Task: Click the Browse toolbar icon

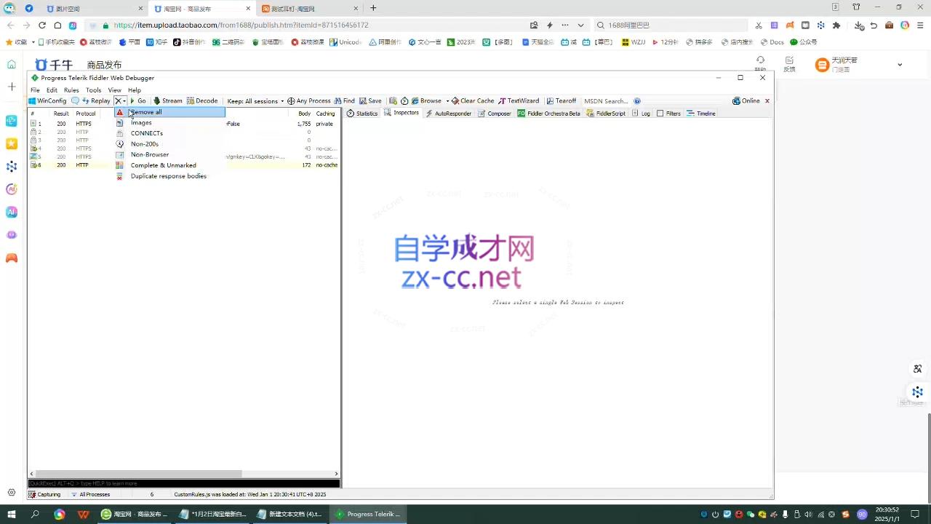Action: (427, 100)
